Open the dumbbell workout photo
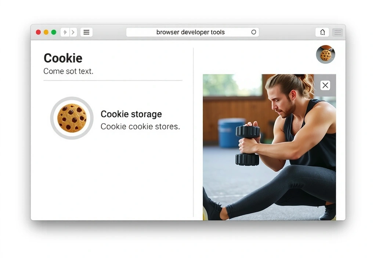This screenshot has height=258, width=376. [x=269, y=147]
